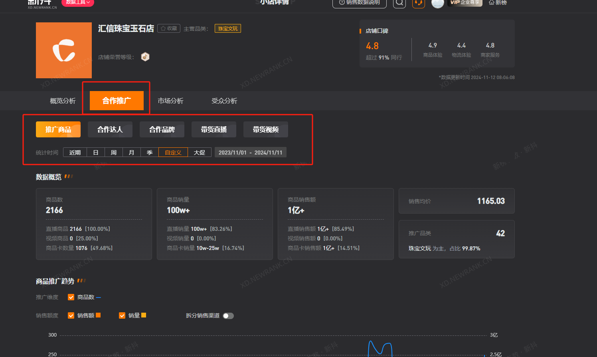This screenshot has height=357, width=597.
Task: Open 销售数据说明 help button
Action: (x=360, y=3)
